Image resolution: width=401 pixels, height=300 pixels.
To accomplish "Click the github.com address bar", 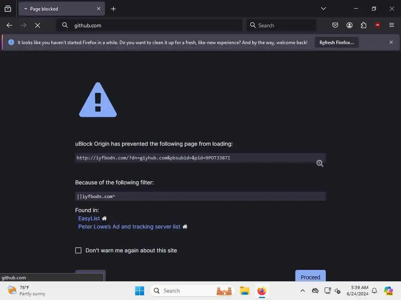I will click(150, 25).
